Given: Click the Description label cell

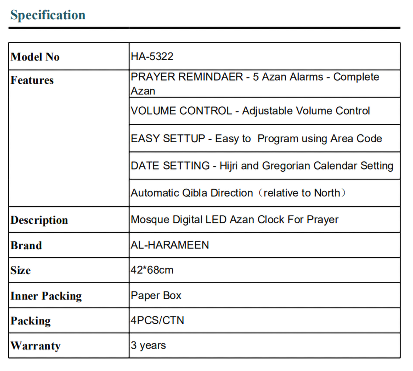Looking at the screenshot, I should 39,220.
